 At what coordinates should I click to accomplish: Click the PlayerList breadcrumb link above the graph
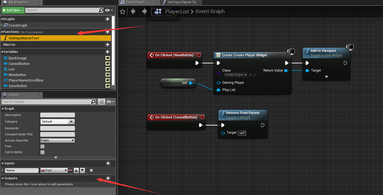pyautogui.click(x=177, y=11)
